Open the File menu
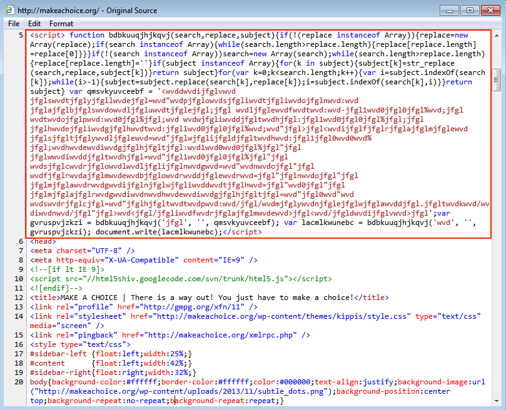Viewport: 506px width, 410px height. 14,24
